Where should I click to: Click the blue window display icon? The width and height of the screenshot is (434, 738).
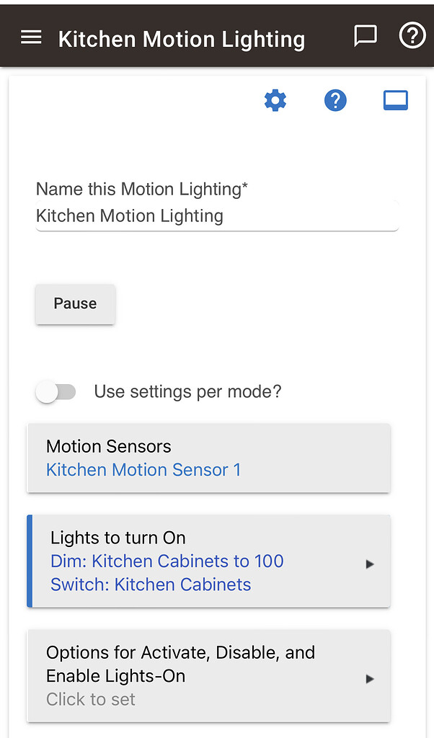395,101
